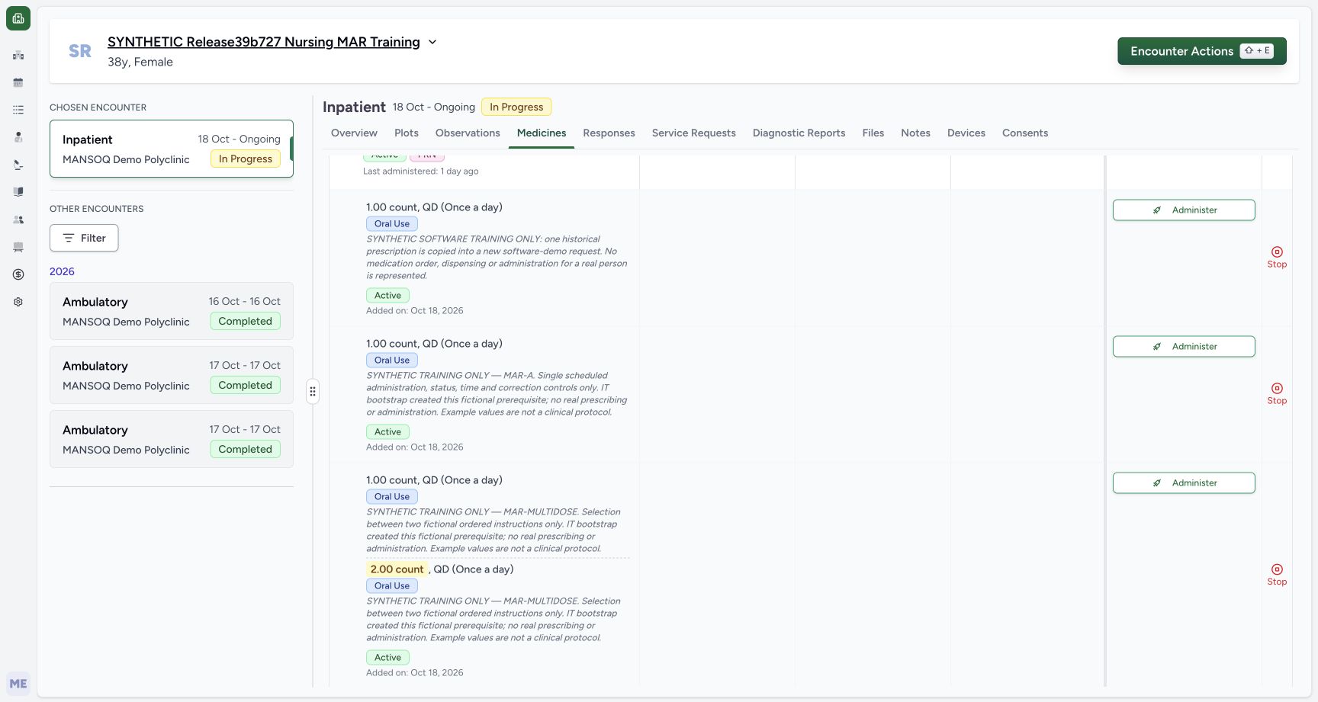Click the panel resize grip handle

[313, 392]
